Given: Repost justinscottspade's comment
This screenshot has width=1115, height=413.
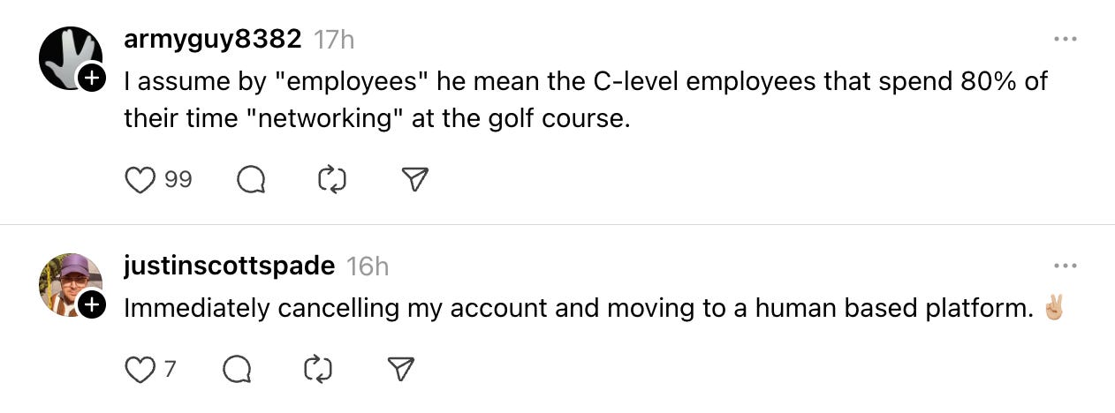Looking at the screenshot, I should click(317, 369).
